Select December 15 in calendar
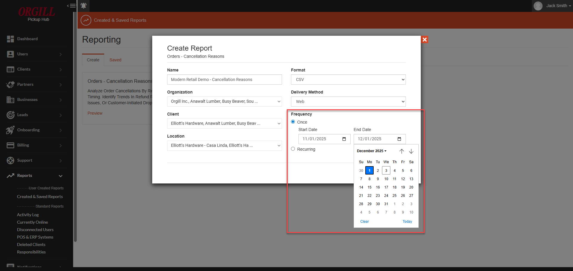The height and width of the screenshot is (271, 573). tap(369, 187)
